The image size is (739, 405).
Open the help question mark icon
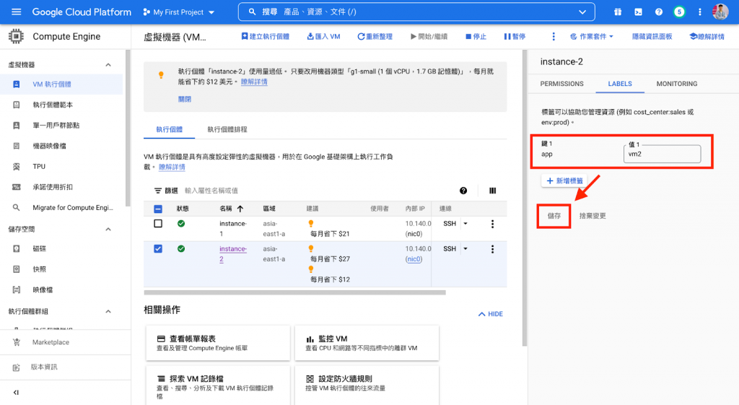[658, 12]
